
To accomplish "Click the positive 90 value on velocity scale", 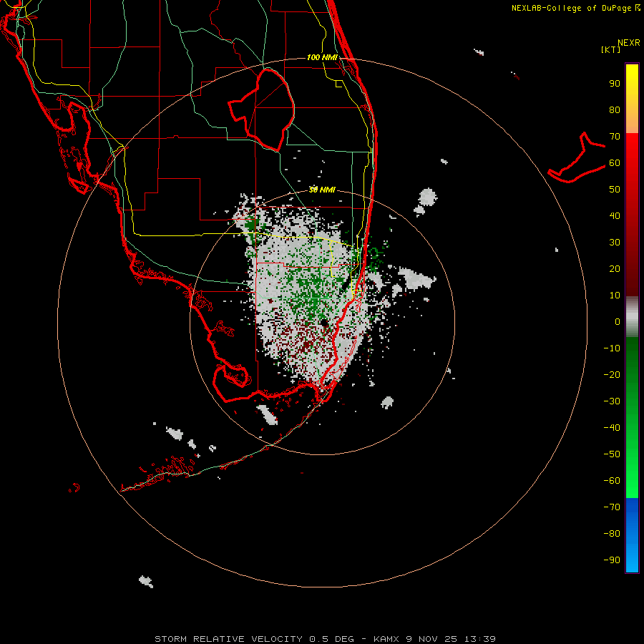I will [x=615, y=84].
